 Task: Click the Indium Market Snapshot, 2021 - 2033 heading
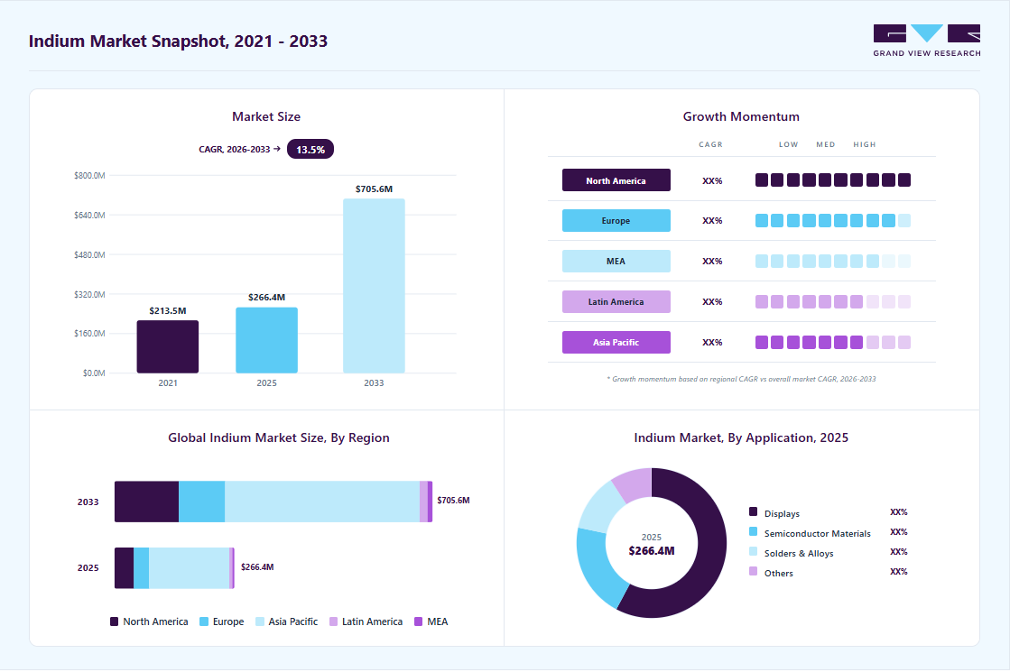point(178,41)
